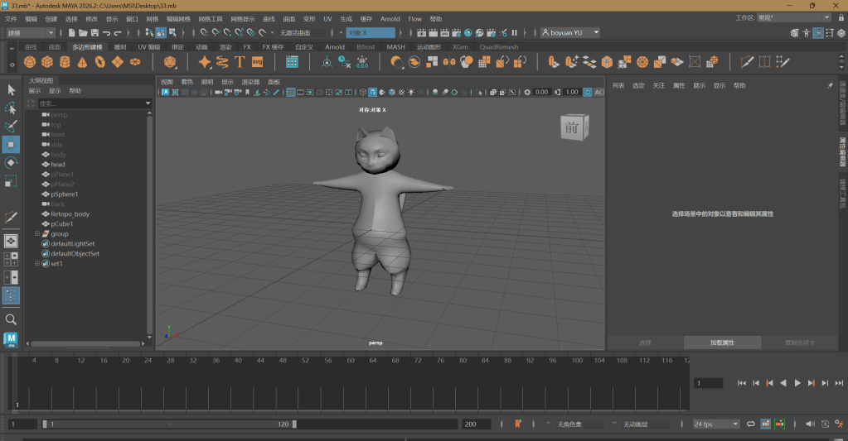Click the SVG import shelf icon

[257, 62]
